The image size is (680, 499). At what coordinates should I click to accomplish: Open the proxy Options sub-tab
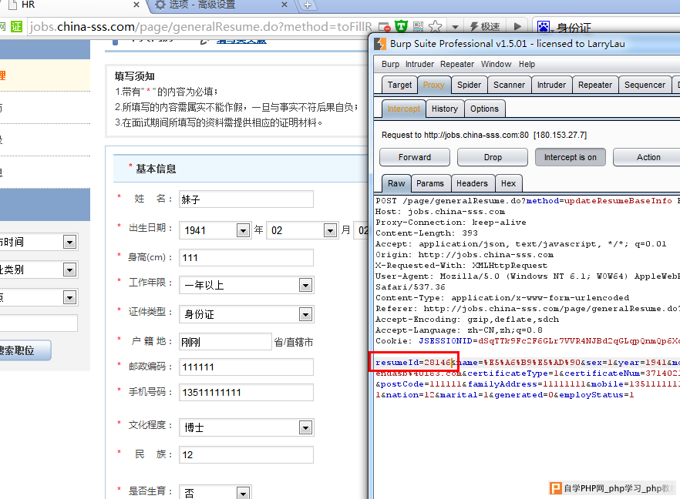click(484, 109)
